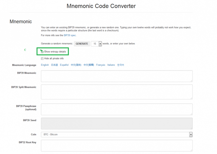
Task: Select Korean 한국어 mnemonic language
Action: [x=121, y=65]
